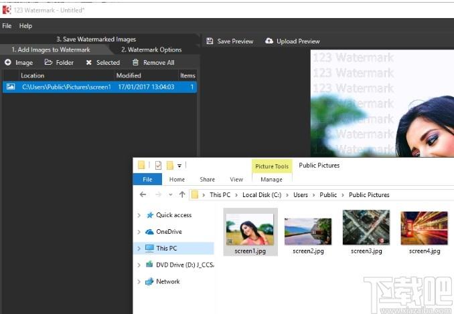Expand chevron after This PC breadcrumb

pyautogui.click(x=236, y=195)
